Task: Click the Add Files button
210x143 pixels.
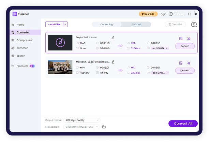Action: tap(54, 24)
